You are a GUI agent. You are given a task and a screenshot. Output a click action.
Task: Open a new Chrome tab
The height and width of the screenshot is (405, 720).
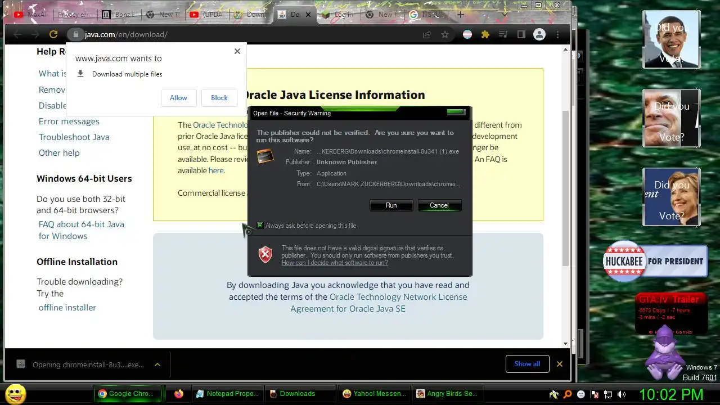tap(461, 15)
